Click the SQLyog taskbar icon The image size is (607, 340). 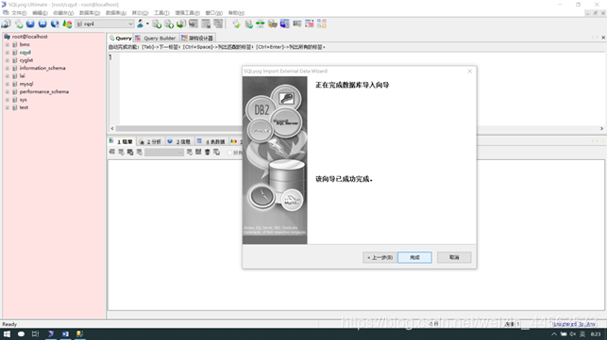click(50, 334)
